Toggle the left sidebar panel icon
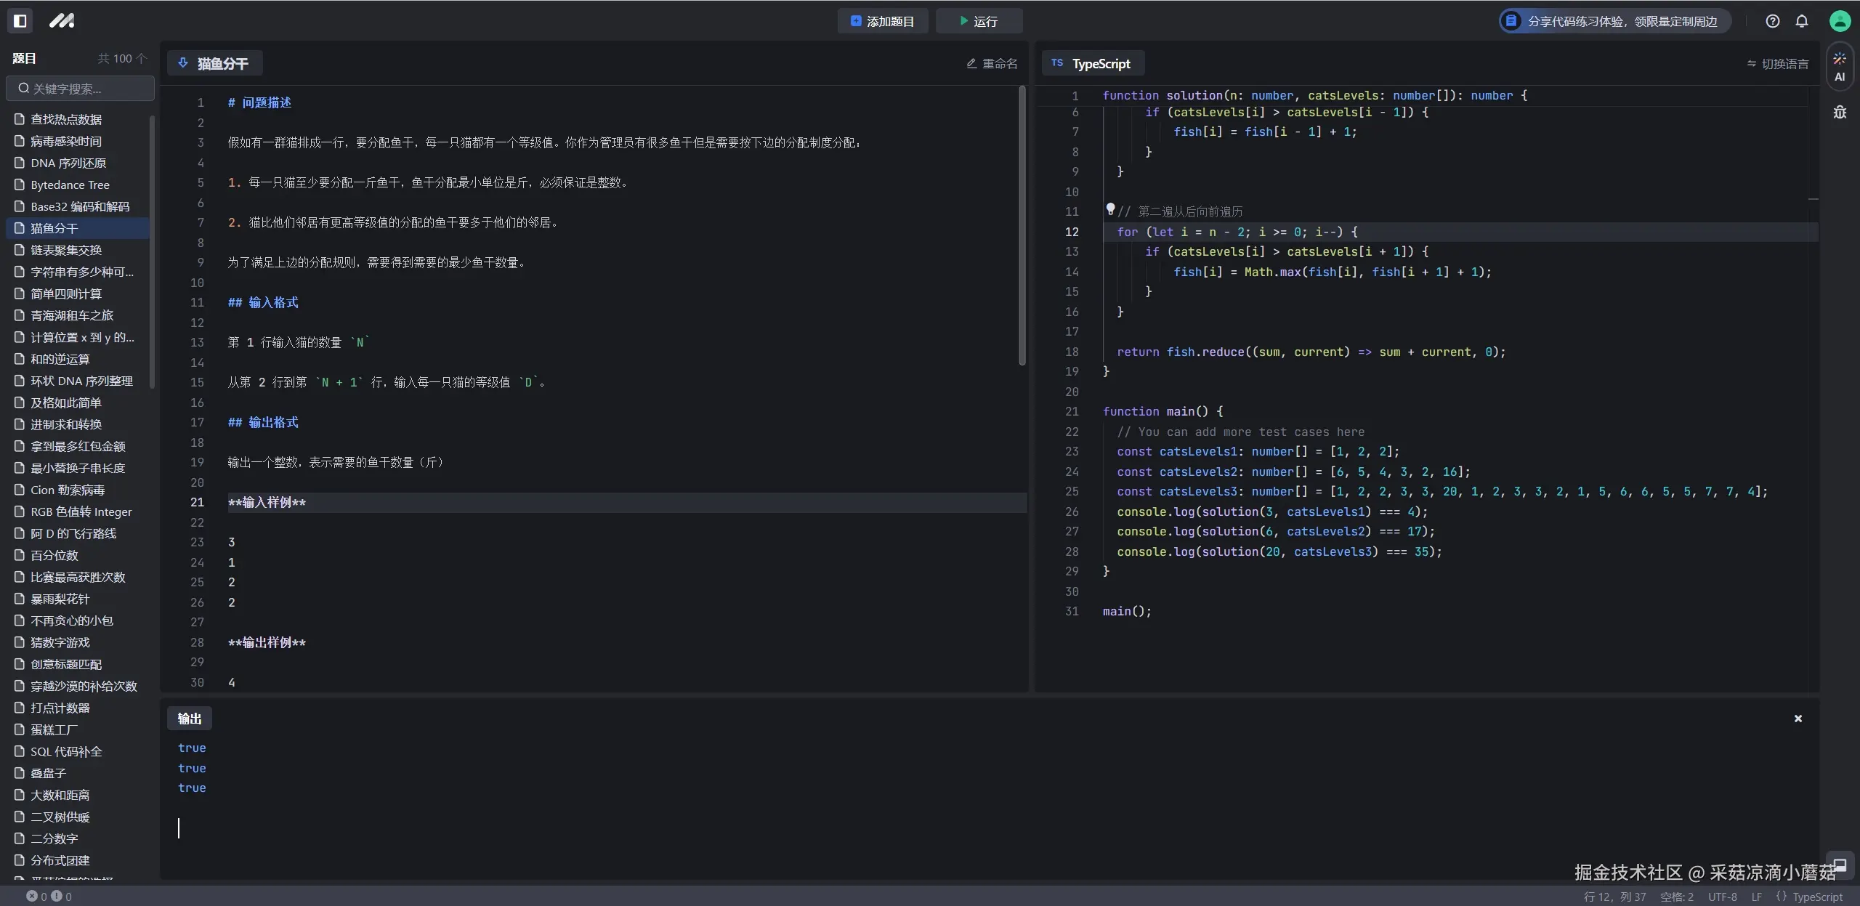Image resolution: width=1860 pixels, height=906 pixels. [x=20, y=21]
